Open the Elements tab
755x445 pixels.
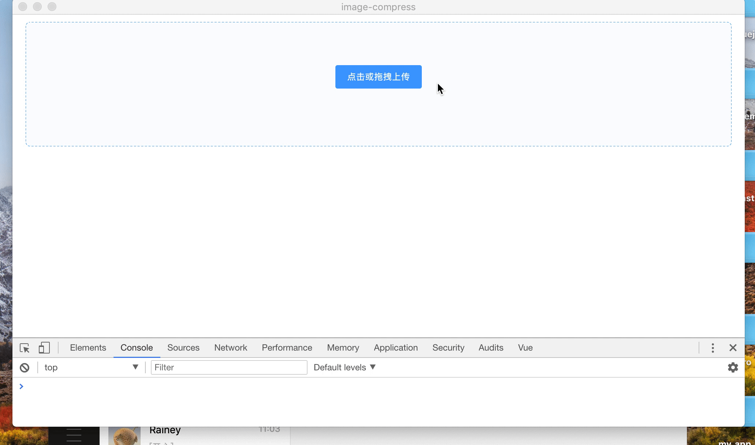tap(88, 348)
